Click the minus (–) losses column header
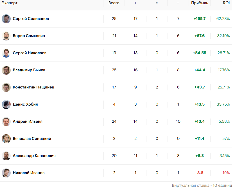This screenshot has width=235, height=189. point(178,3)
